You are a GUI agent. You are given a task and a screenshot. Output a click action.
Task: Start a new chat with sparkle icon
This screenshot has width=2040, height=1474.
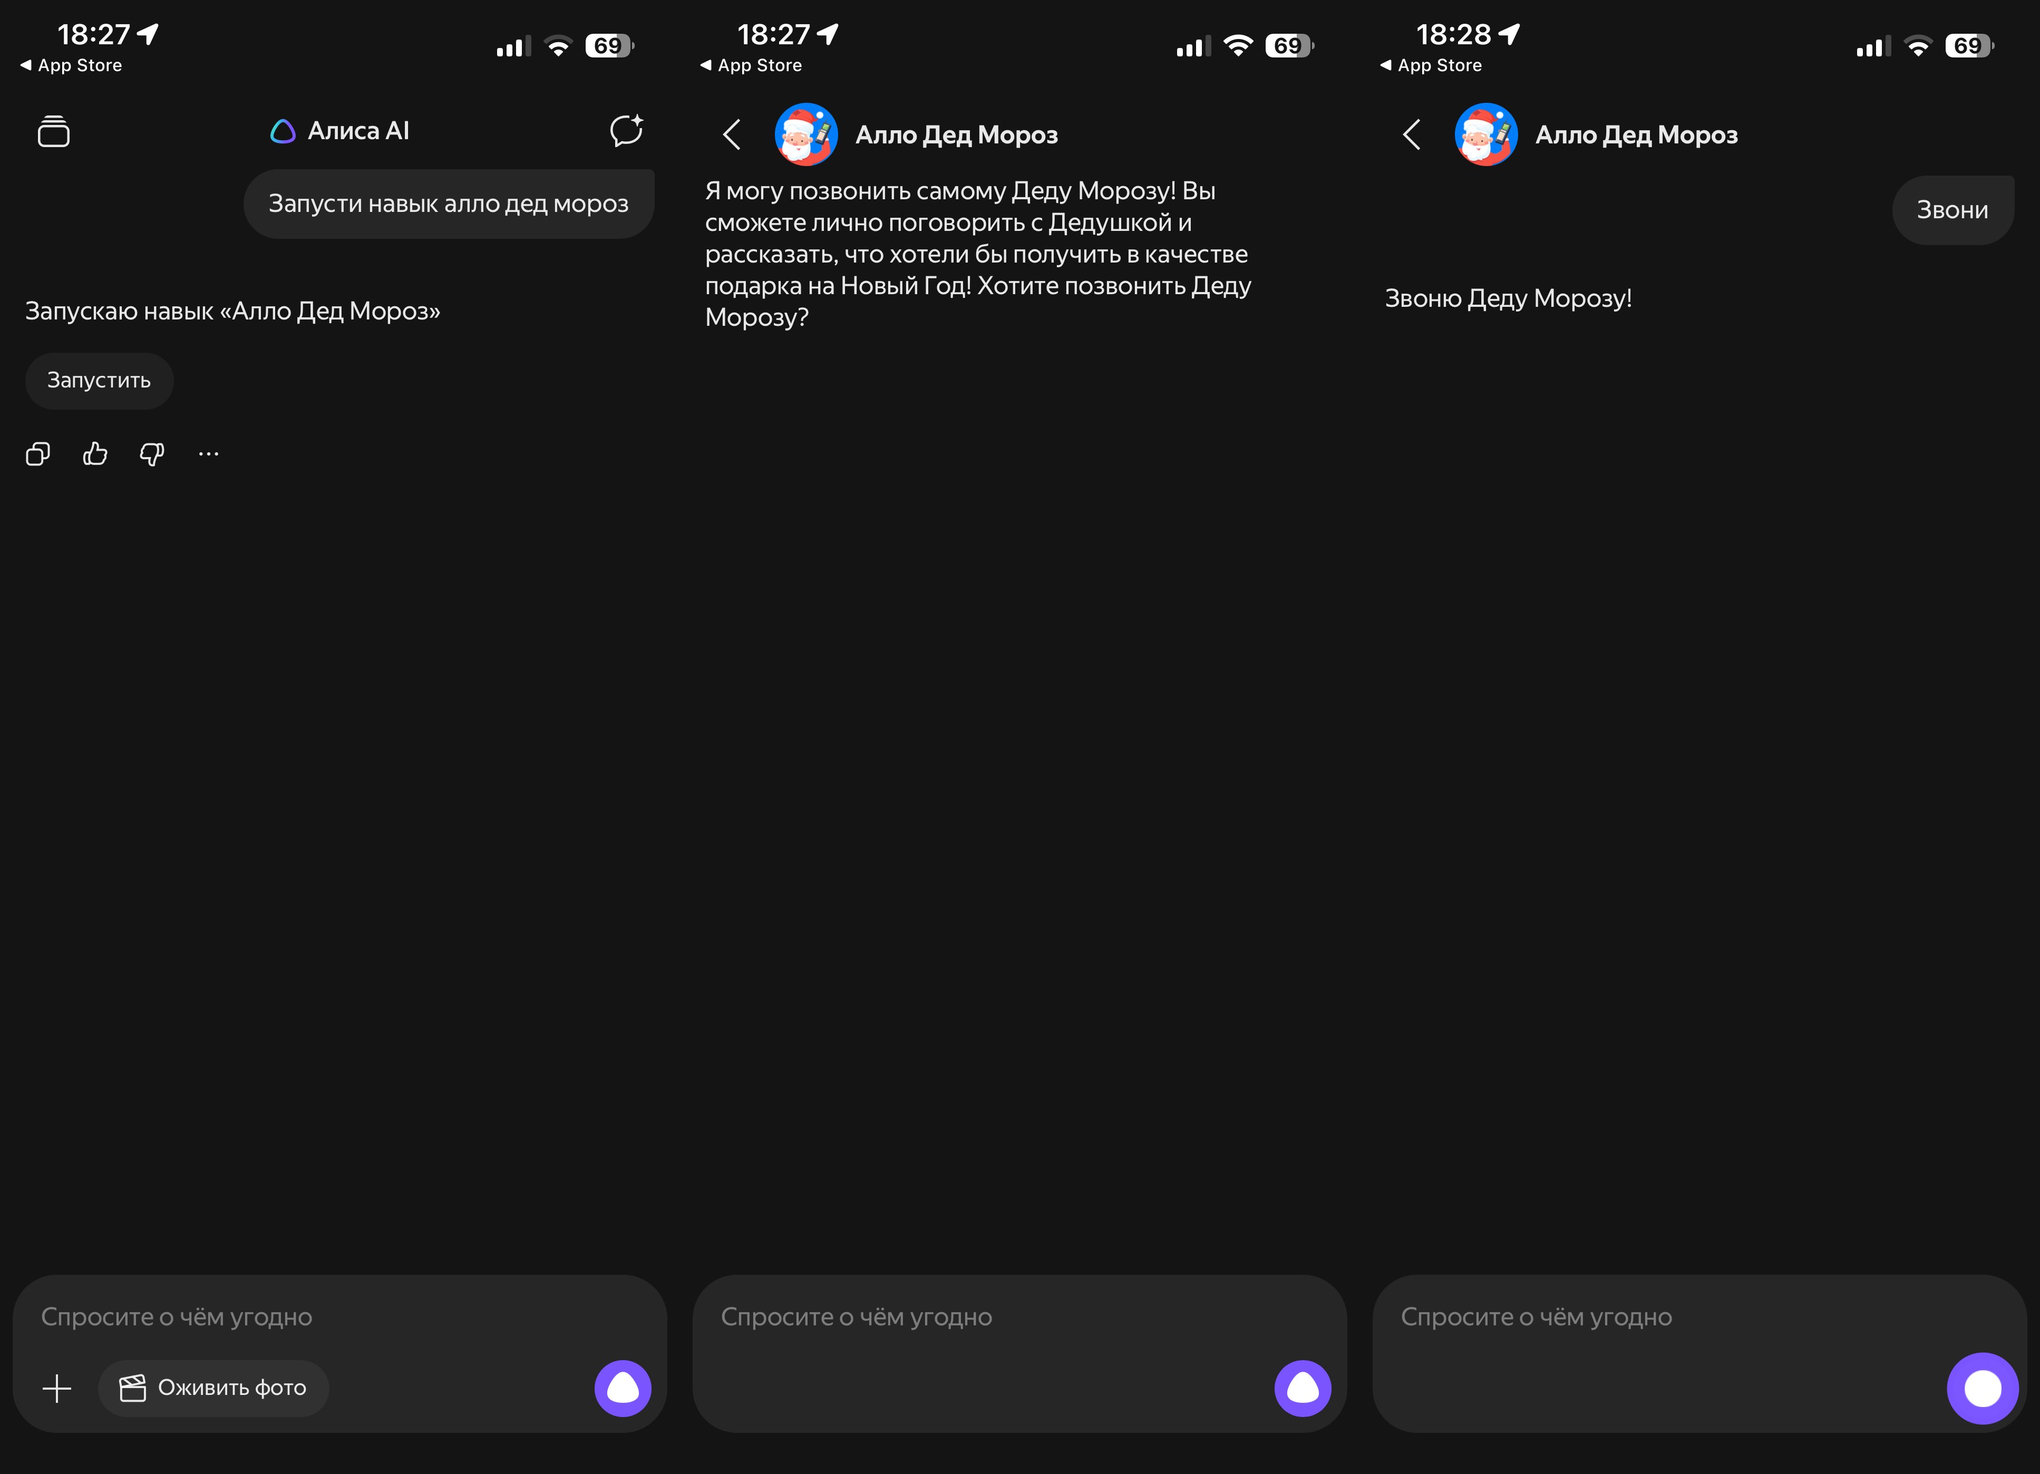626,131
